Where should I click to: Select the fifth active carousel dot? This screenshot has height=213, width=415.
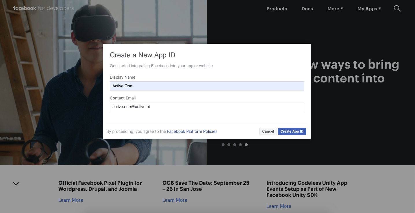[x=246, y=145]
